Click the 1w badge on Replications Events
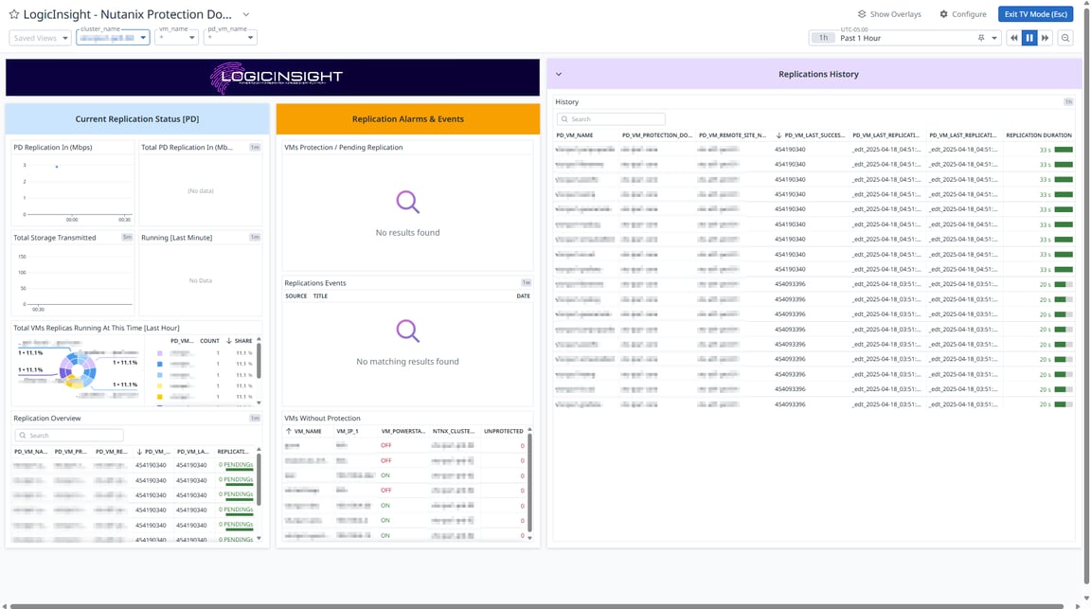The image size is (1091, 609). tap(526, 282)
